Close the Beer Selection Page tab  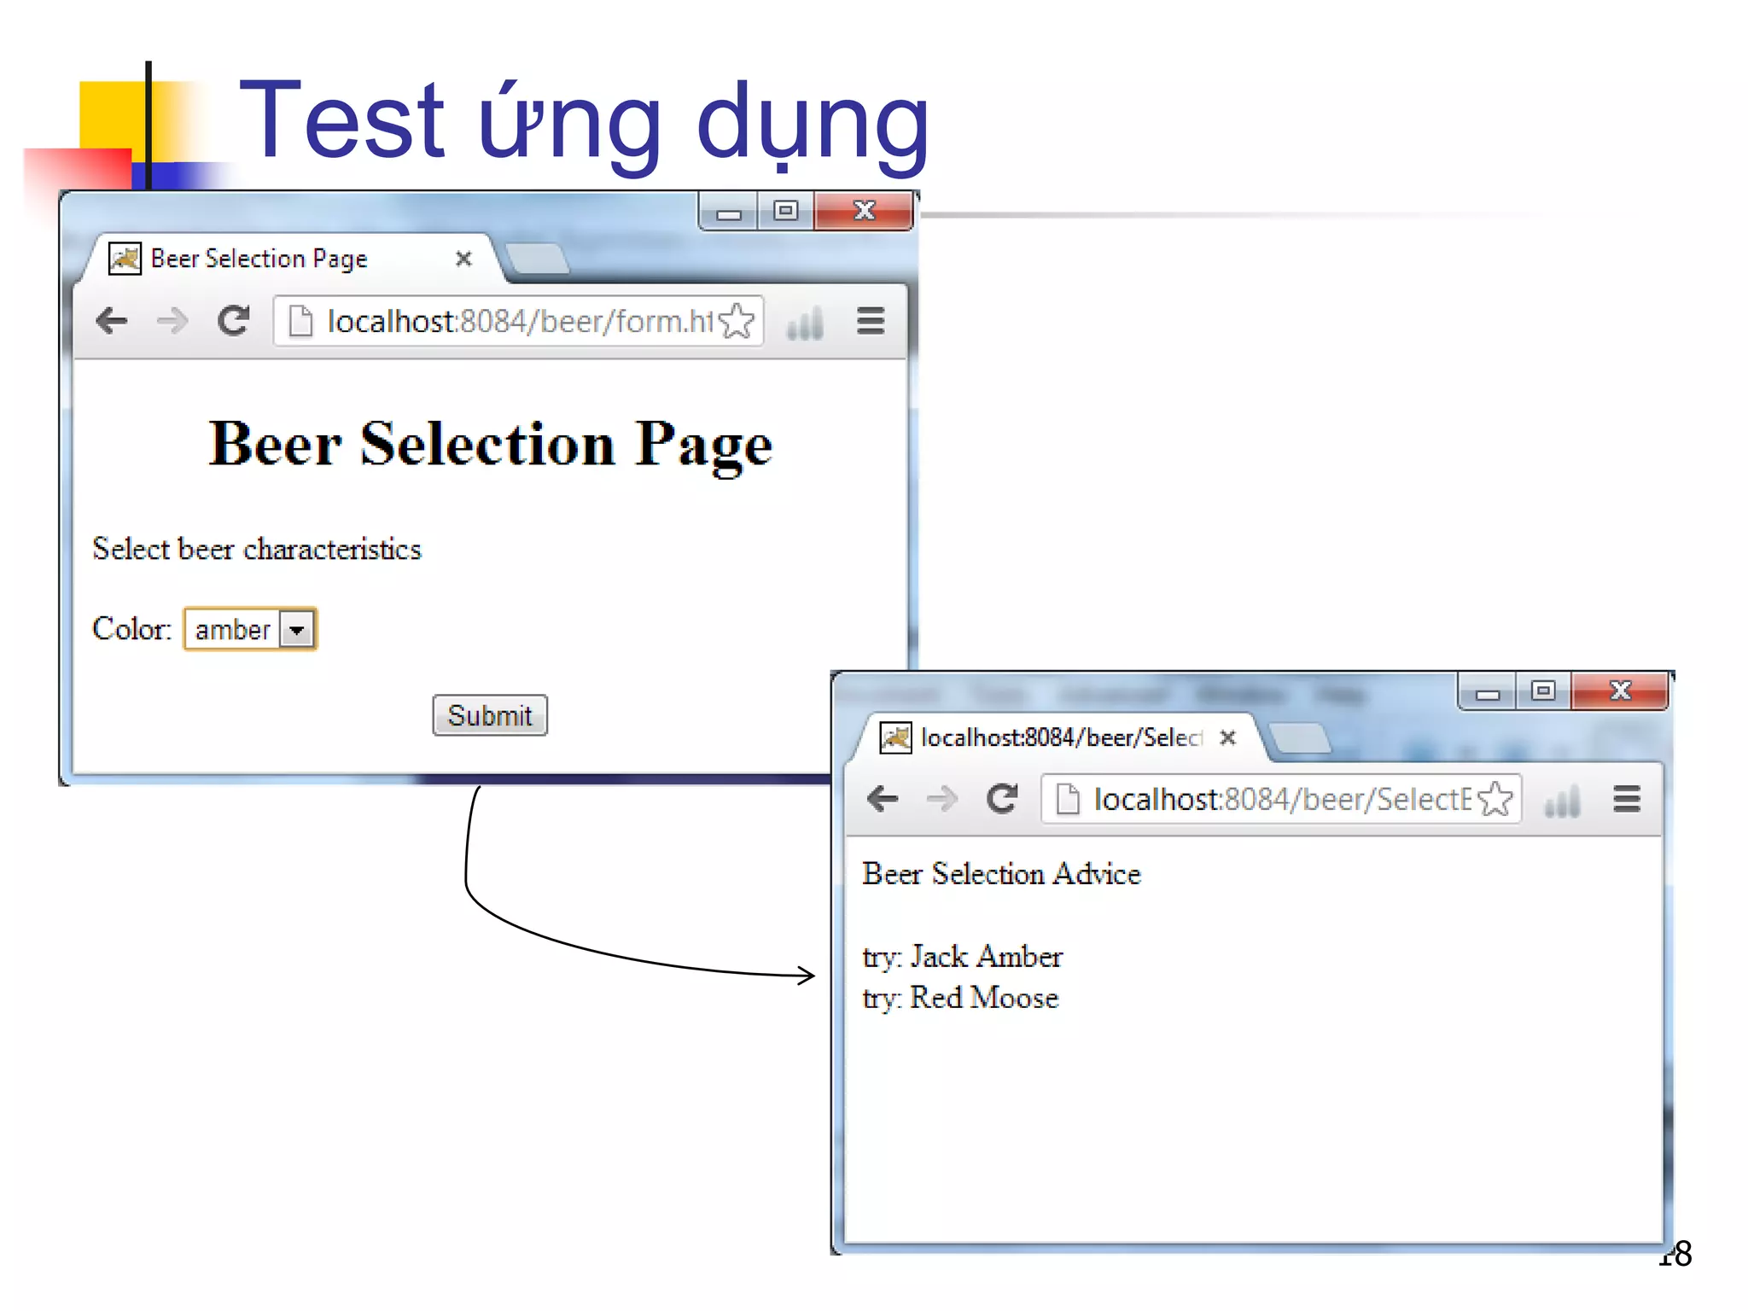[x=463, y=259]
